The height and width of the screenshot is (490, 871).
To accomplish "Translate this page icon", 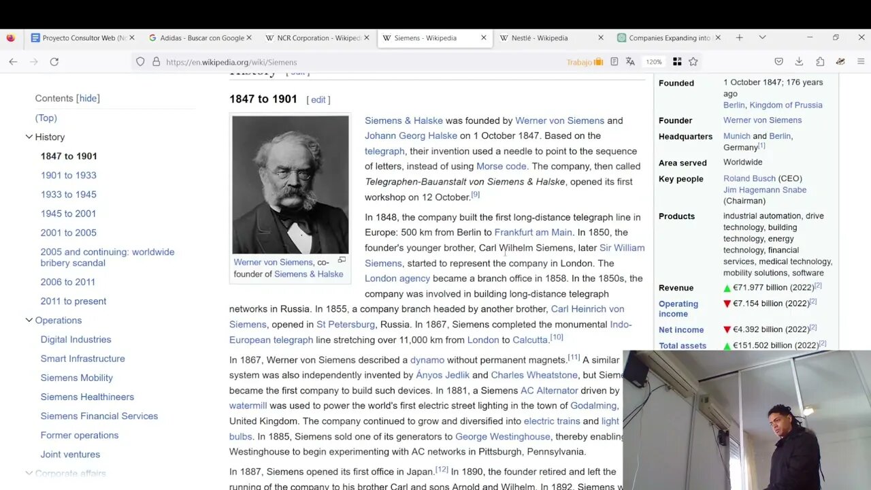I will 630,61.
